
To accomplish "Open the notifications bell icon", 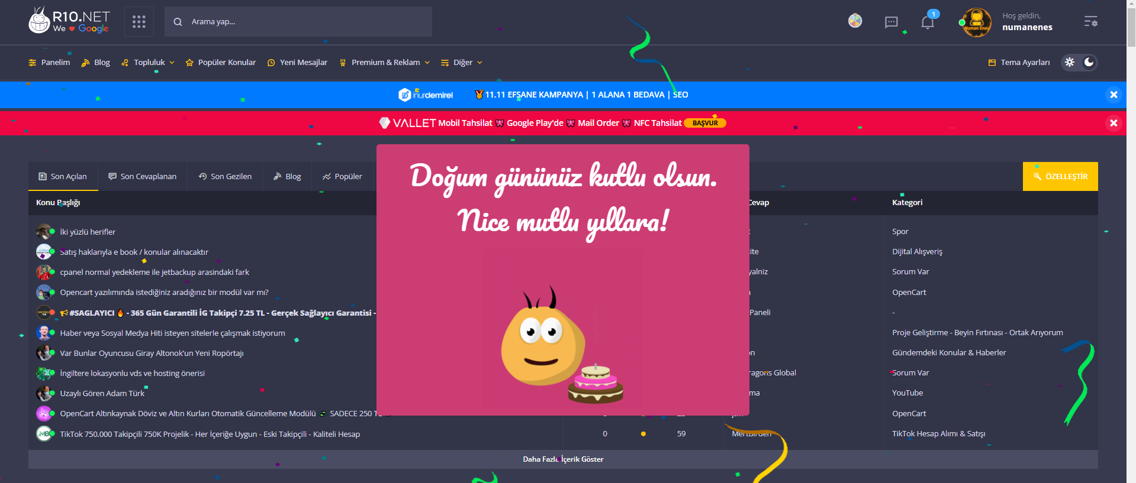I will click(928, 22).
